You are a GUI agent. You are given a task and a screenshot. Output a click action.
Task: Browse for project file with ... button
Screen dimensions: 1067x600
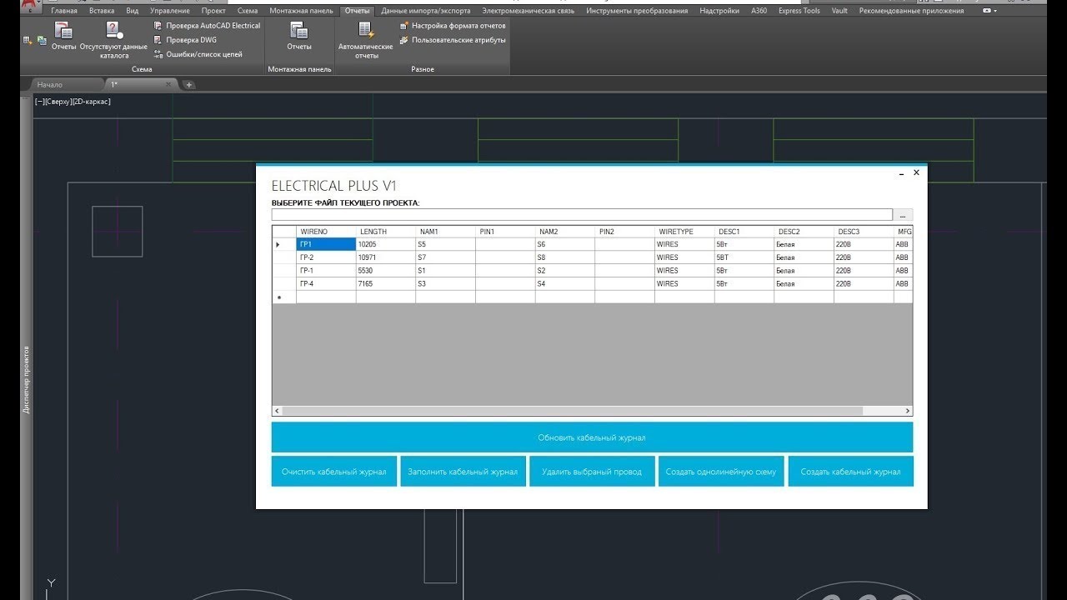point(904,215)
